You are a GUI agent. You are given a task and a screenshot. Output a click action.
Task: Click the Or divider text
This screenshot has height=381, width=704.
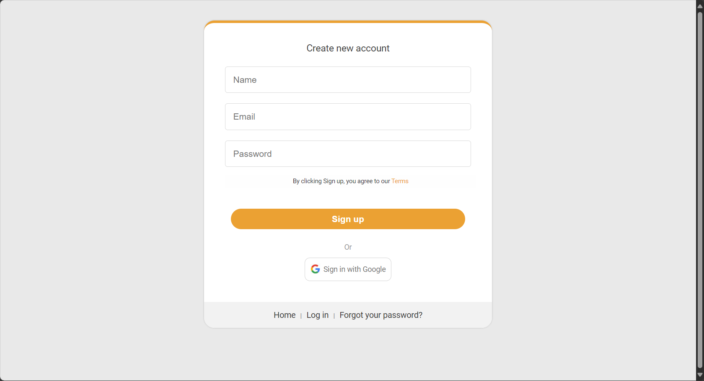coord(348,247)
